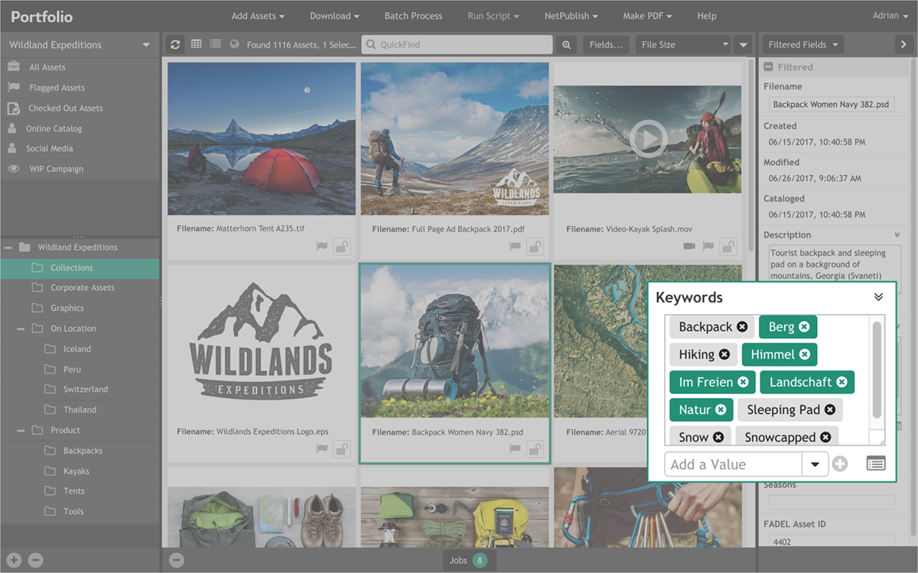Screen dimensions: 918x573
Task: Toggle sort direction arrow button
Action: (744, 45)
